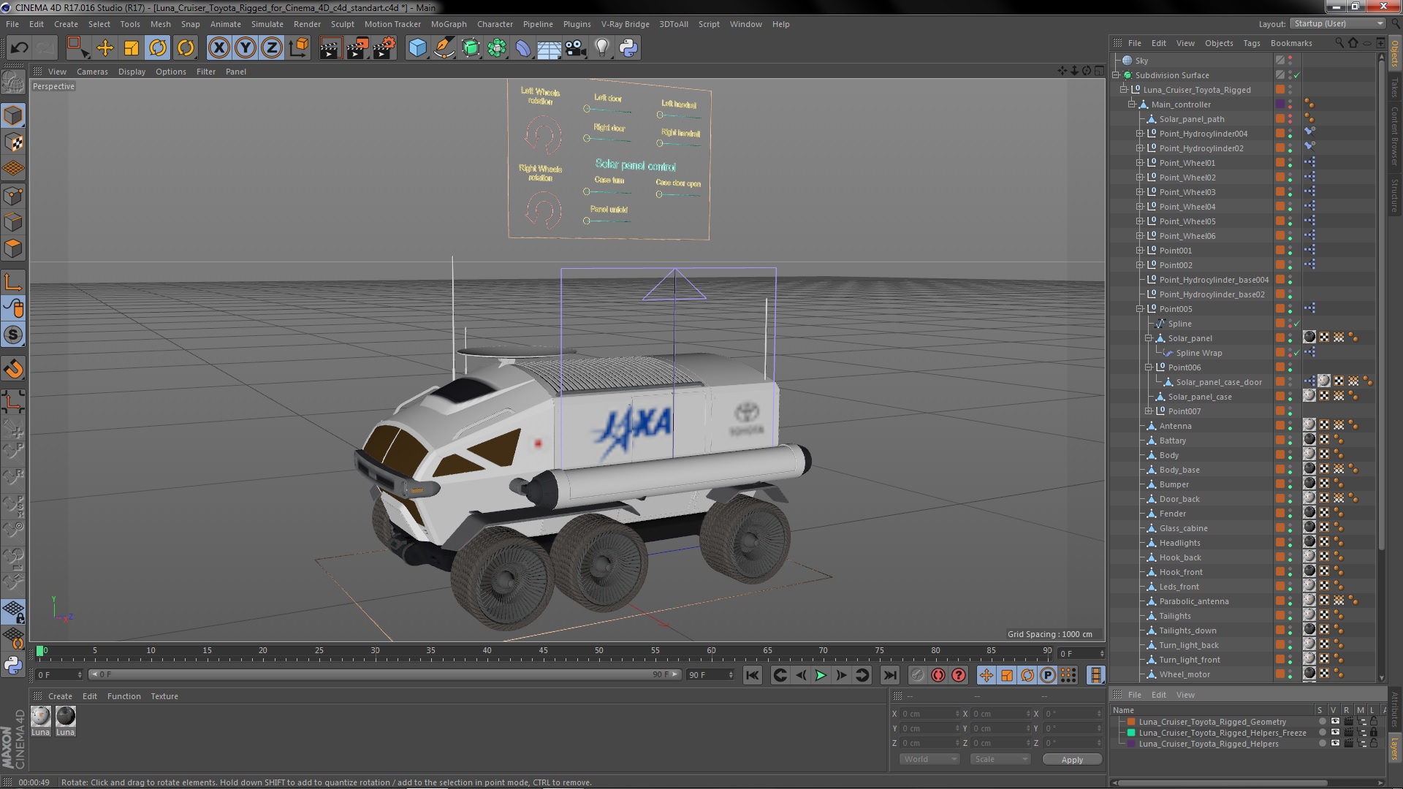Select the Body object in hierarchy
Screen dimensions: 1403x789
pos(1168,455)
